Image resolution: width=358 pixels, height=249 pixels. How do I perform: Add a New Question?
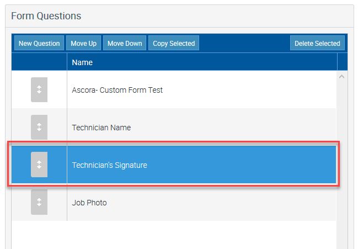(x=39, y=43)
